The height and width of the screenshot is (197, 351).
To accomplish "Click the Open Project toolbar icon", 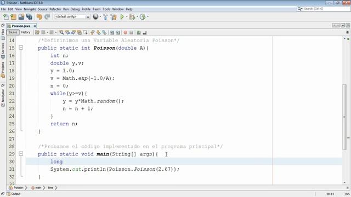I will (21, 17).
